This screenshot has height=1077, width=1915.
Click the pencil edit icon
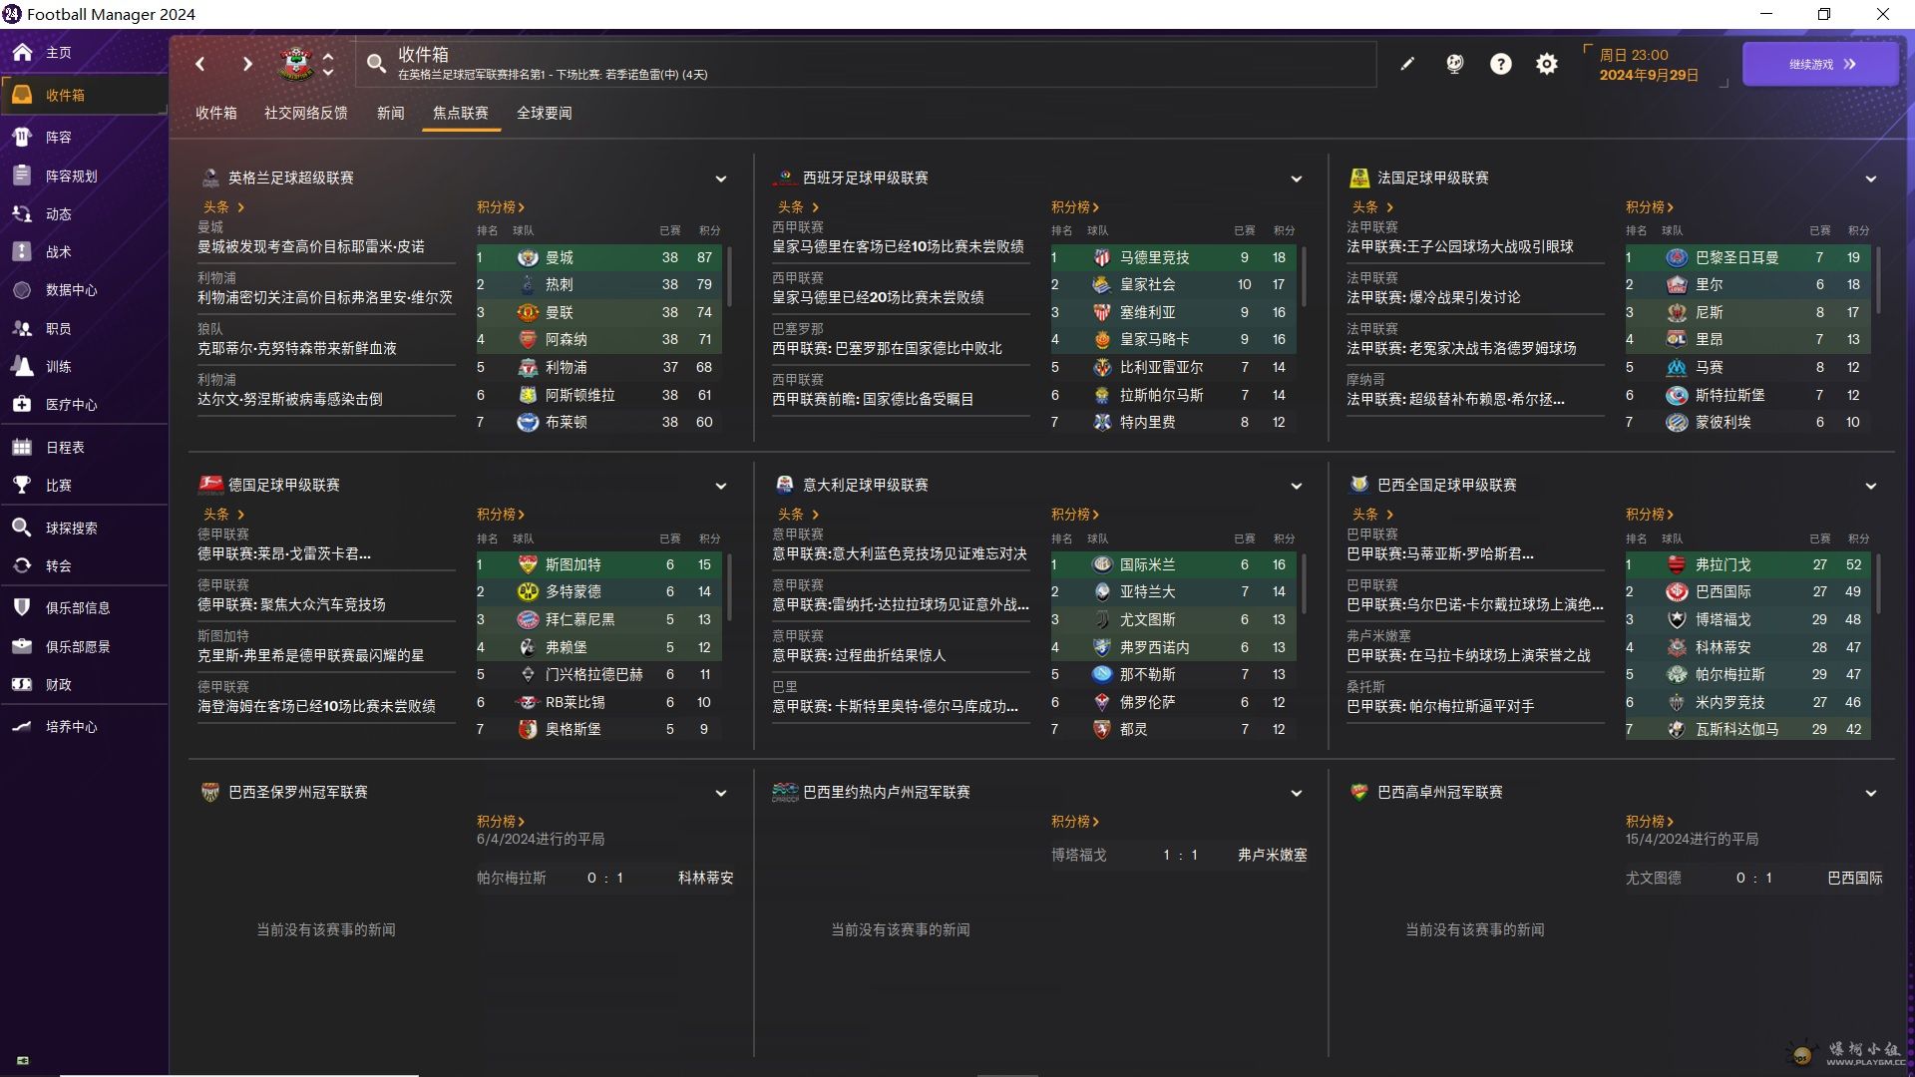pyautogui.click(x=1407, y=64)
